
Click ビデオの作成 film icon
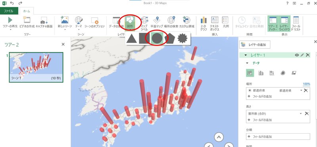[x=27, y=20]
